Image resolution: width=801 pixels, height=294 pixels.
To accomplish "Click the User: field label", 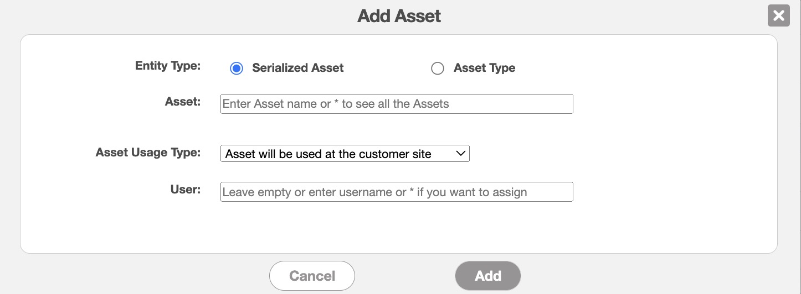I will (x=186, y=190).
